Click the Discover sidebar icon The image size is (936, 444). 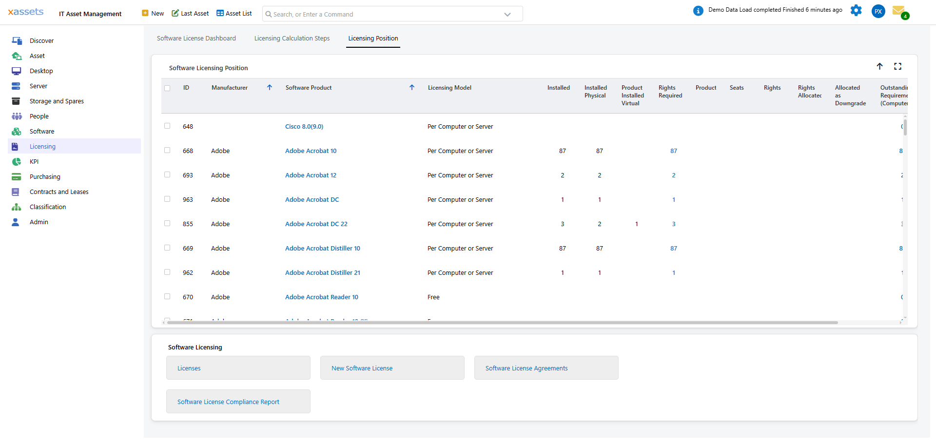click(x=17, y=41)
